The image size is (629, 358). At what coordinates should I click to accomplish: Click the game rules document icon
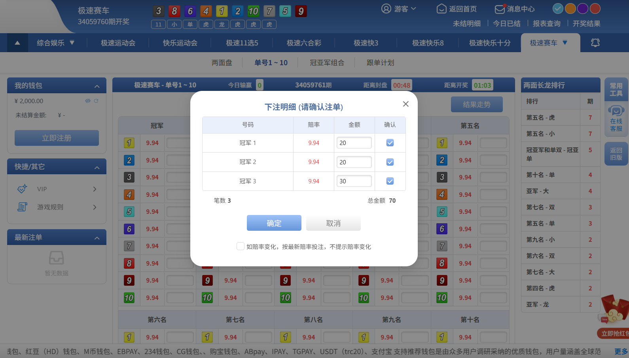coord(23,207)
